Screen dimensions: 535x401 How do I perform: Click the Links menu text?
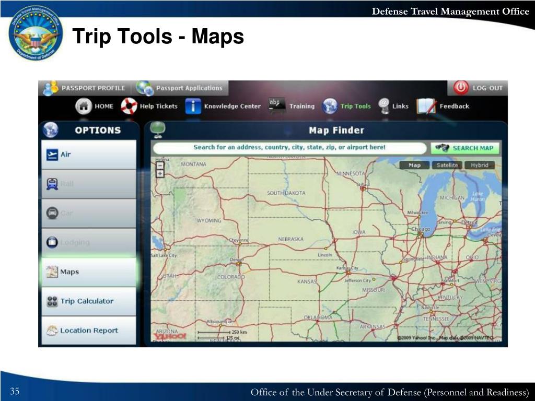click(400, 106)
